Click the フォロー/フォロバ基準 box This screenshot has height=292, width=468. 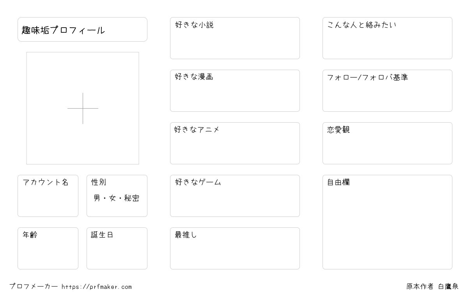387,91
